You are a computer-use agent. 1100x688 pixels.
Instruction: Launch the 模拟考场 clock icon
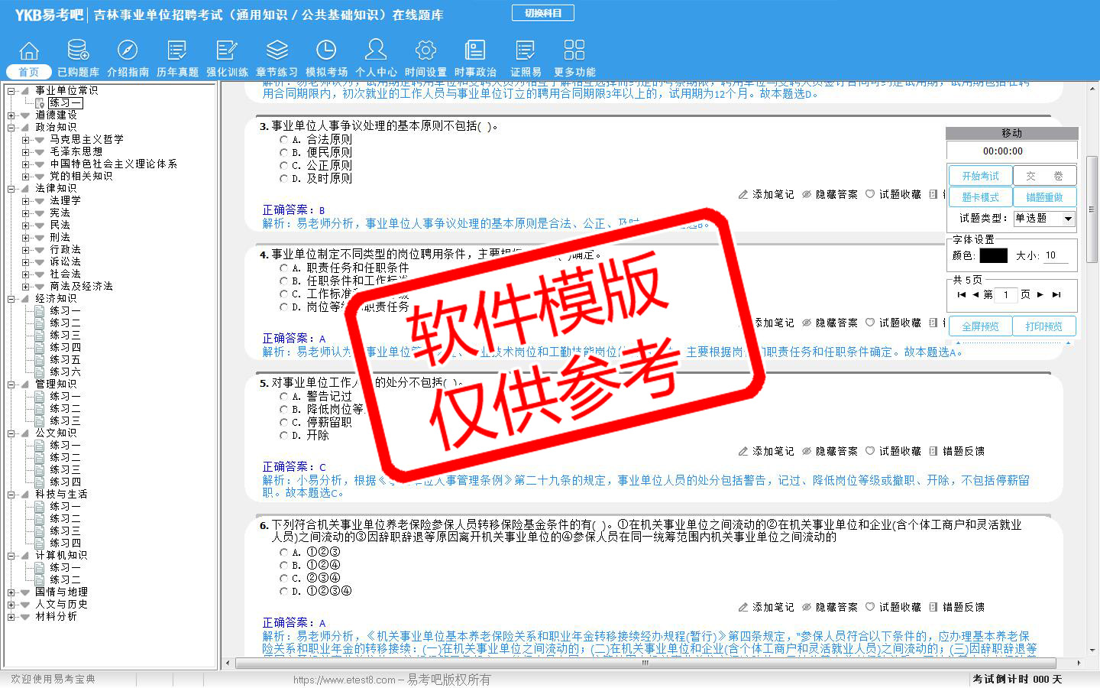326,51
